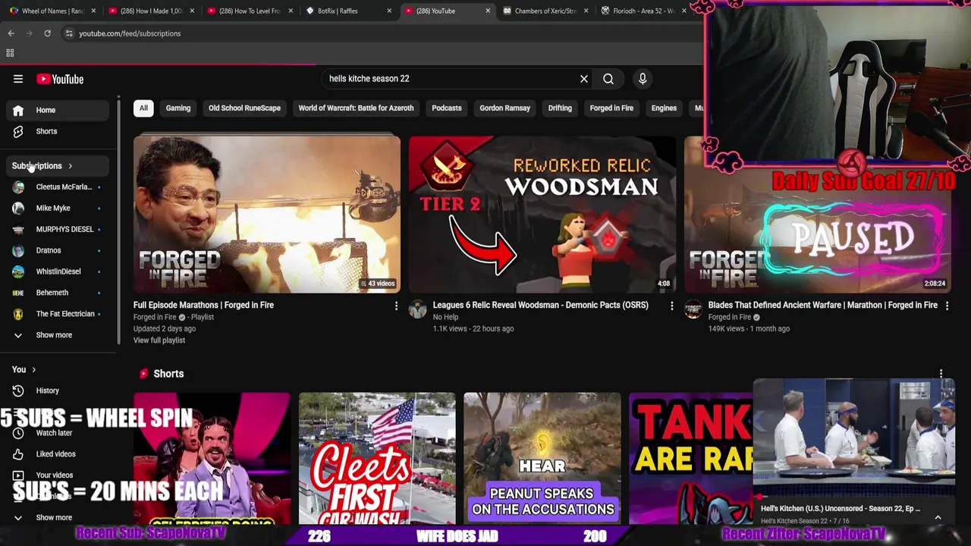The image size is (971, 546).
Task: Clear the search box with the X icon
Action: pos(584,79)
